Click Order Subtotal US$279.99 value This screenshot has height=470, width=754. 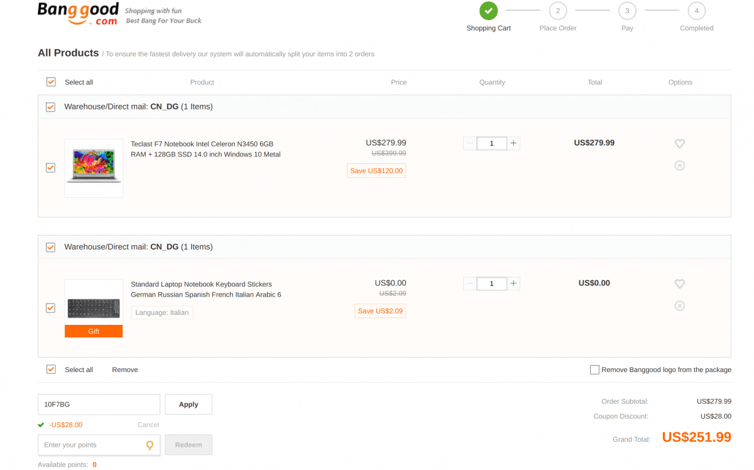pos(714,401)
